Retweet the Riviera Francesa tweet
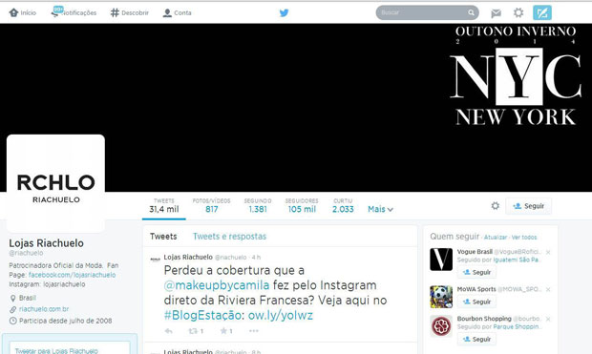Viewport: 592px width, 354px height. tap(193, 331)
